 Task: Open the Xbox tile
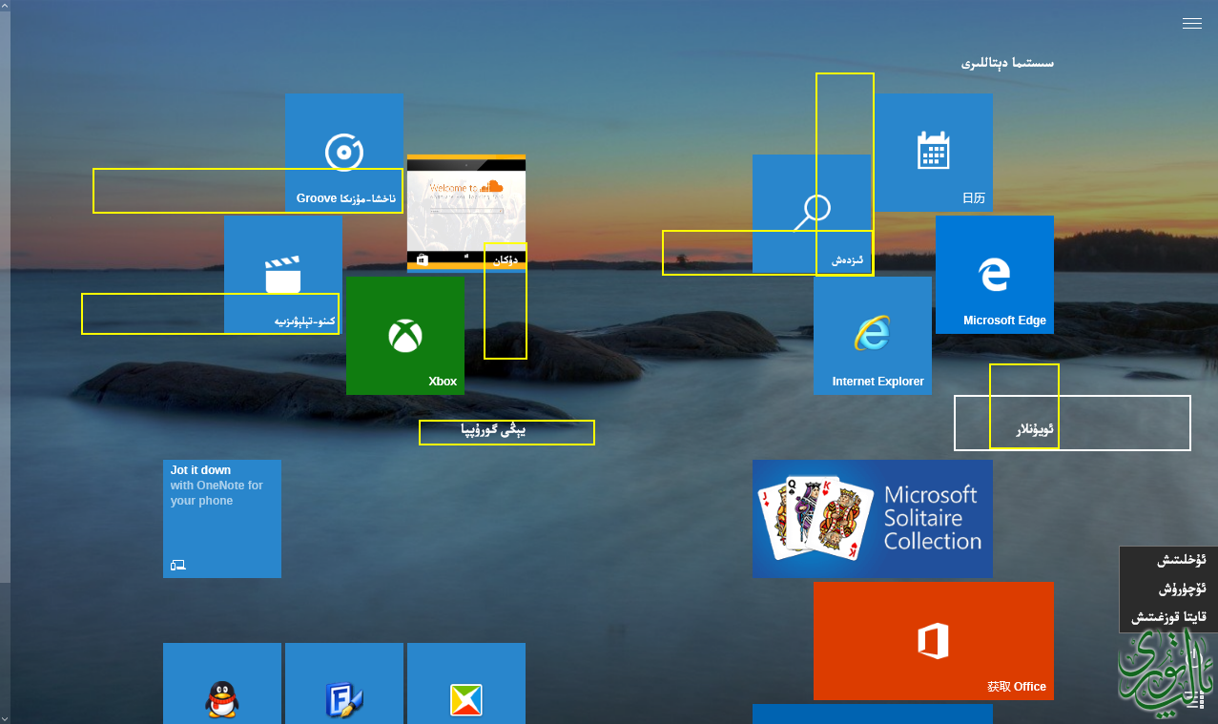[x=405, y=336]
